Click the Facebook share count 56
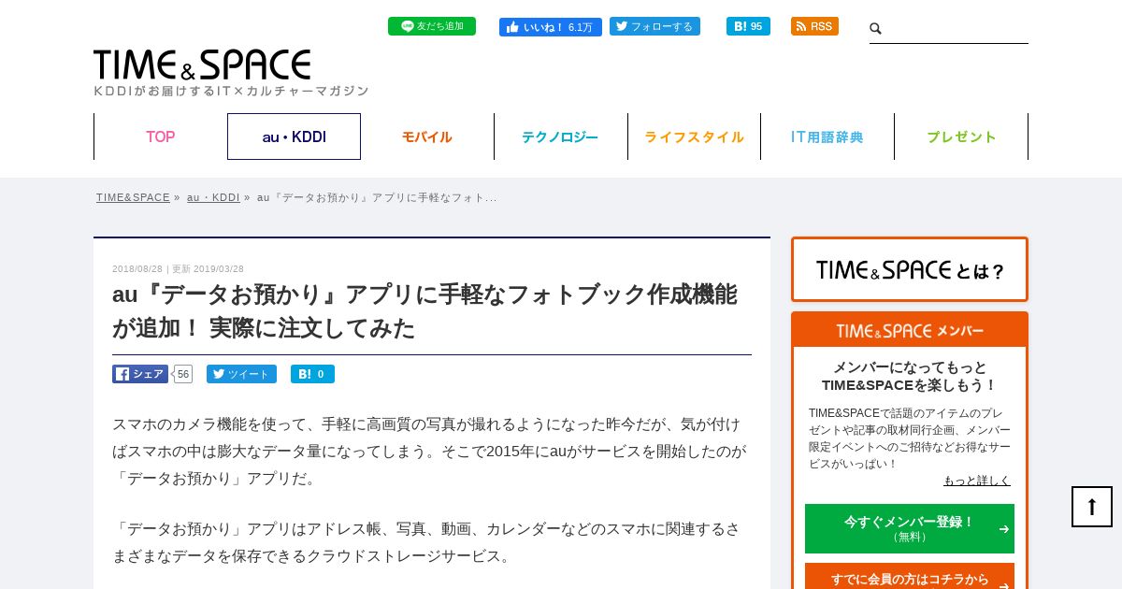The height and width of the screenshot is (589, 1122). click(182, 374)
